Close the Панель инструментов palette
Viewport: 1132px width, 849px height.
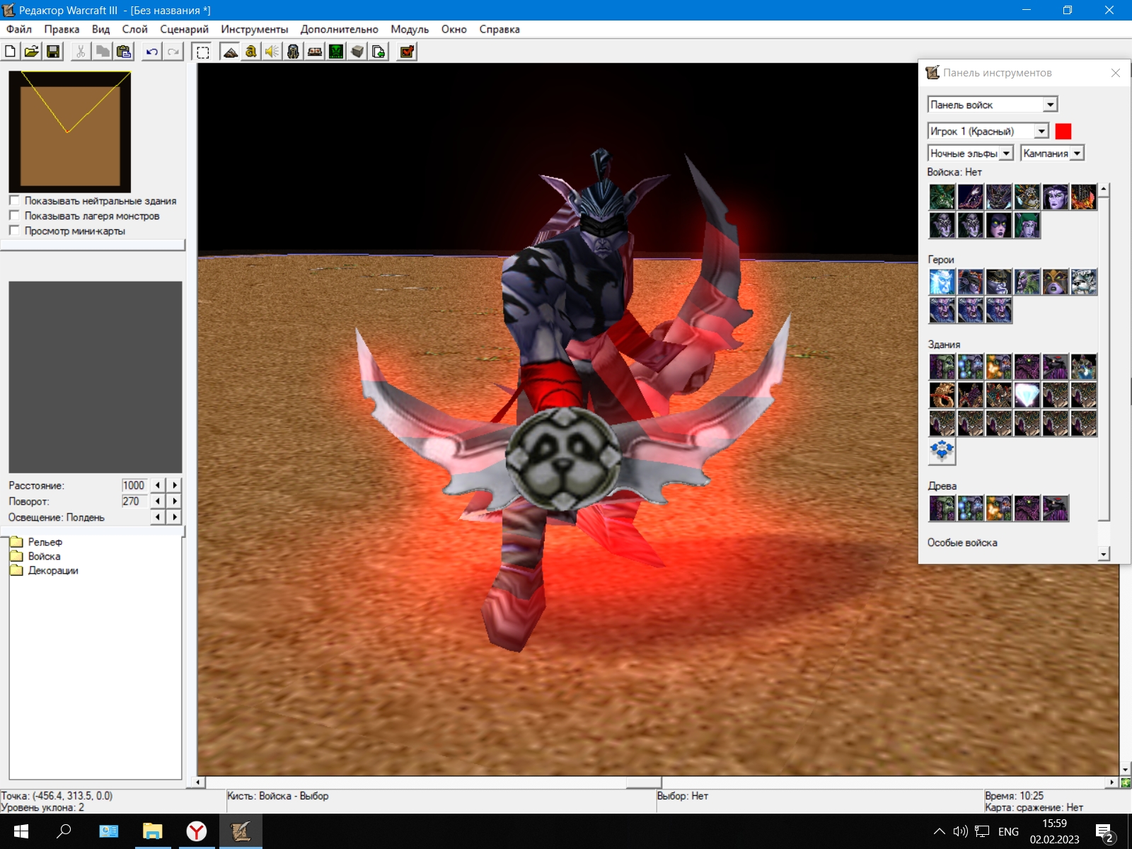(x=1116, y=73)
